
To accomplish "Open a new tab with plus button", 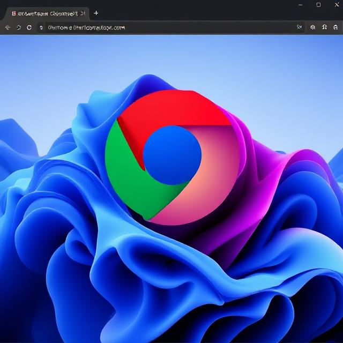I will (x=96, y=13).
